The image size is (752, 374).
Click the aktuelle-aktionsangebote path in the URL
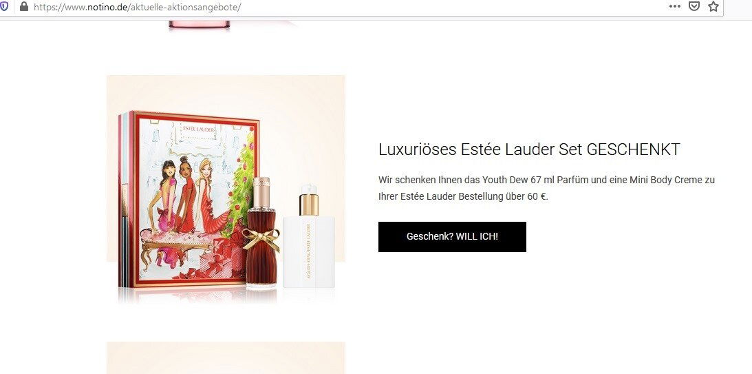[x=184, y=7]
